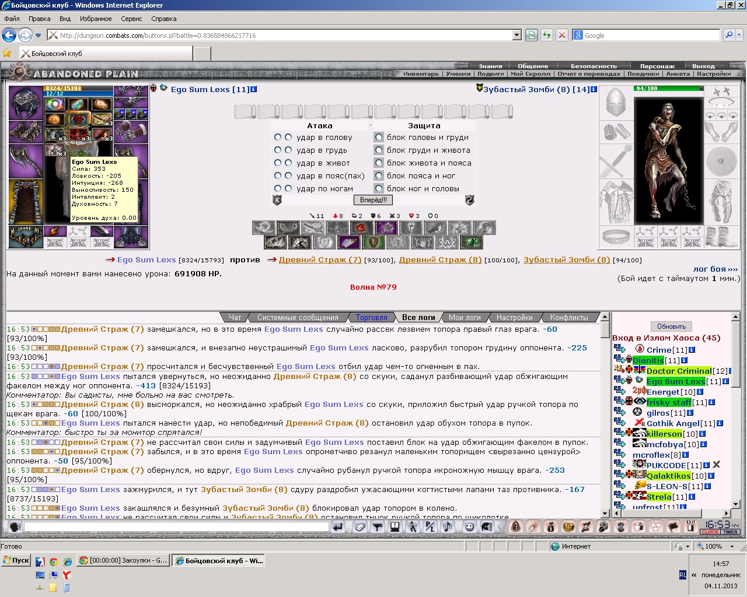Refresh the page using the IE refresh icon
Image resolution: width=747 pixels, height=597 pixels.
547,35
